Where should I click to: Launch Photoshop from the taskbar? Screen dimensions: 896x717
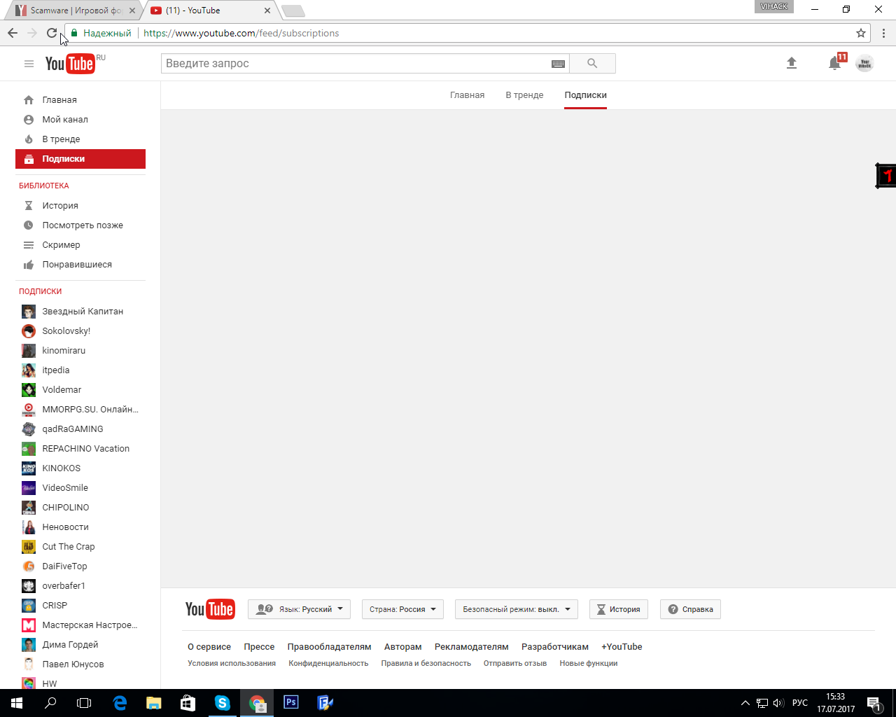click(290, 702)
